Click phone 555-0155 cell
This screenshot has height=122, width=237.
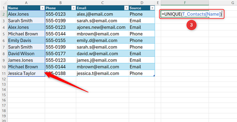coord(60,40)
